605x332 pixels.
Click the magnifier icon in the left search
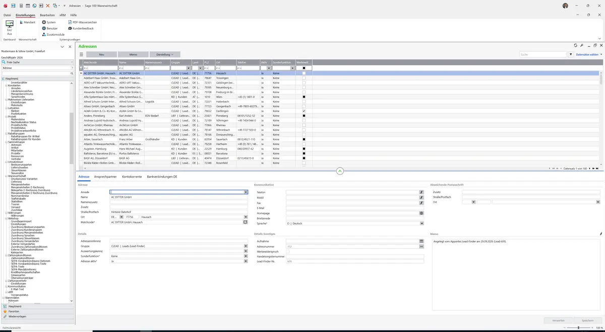click(x=72, y=73)
